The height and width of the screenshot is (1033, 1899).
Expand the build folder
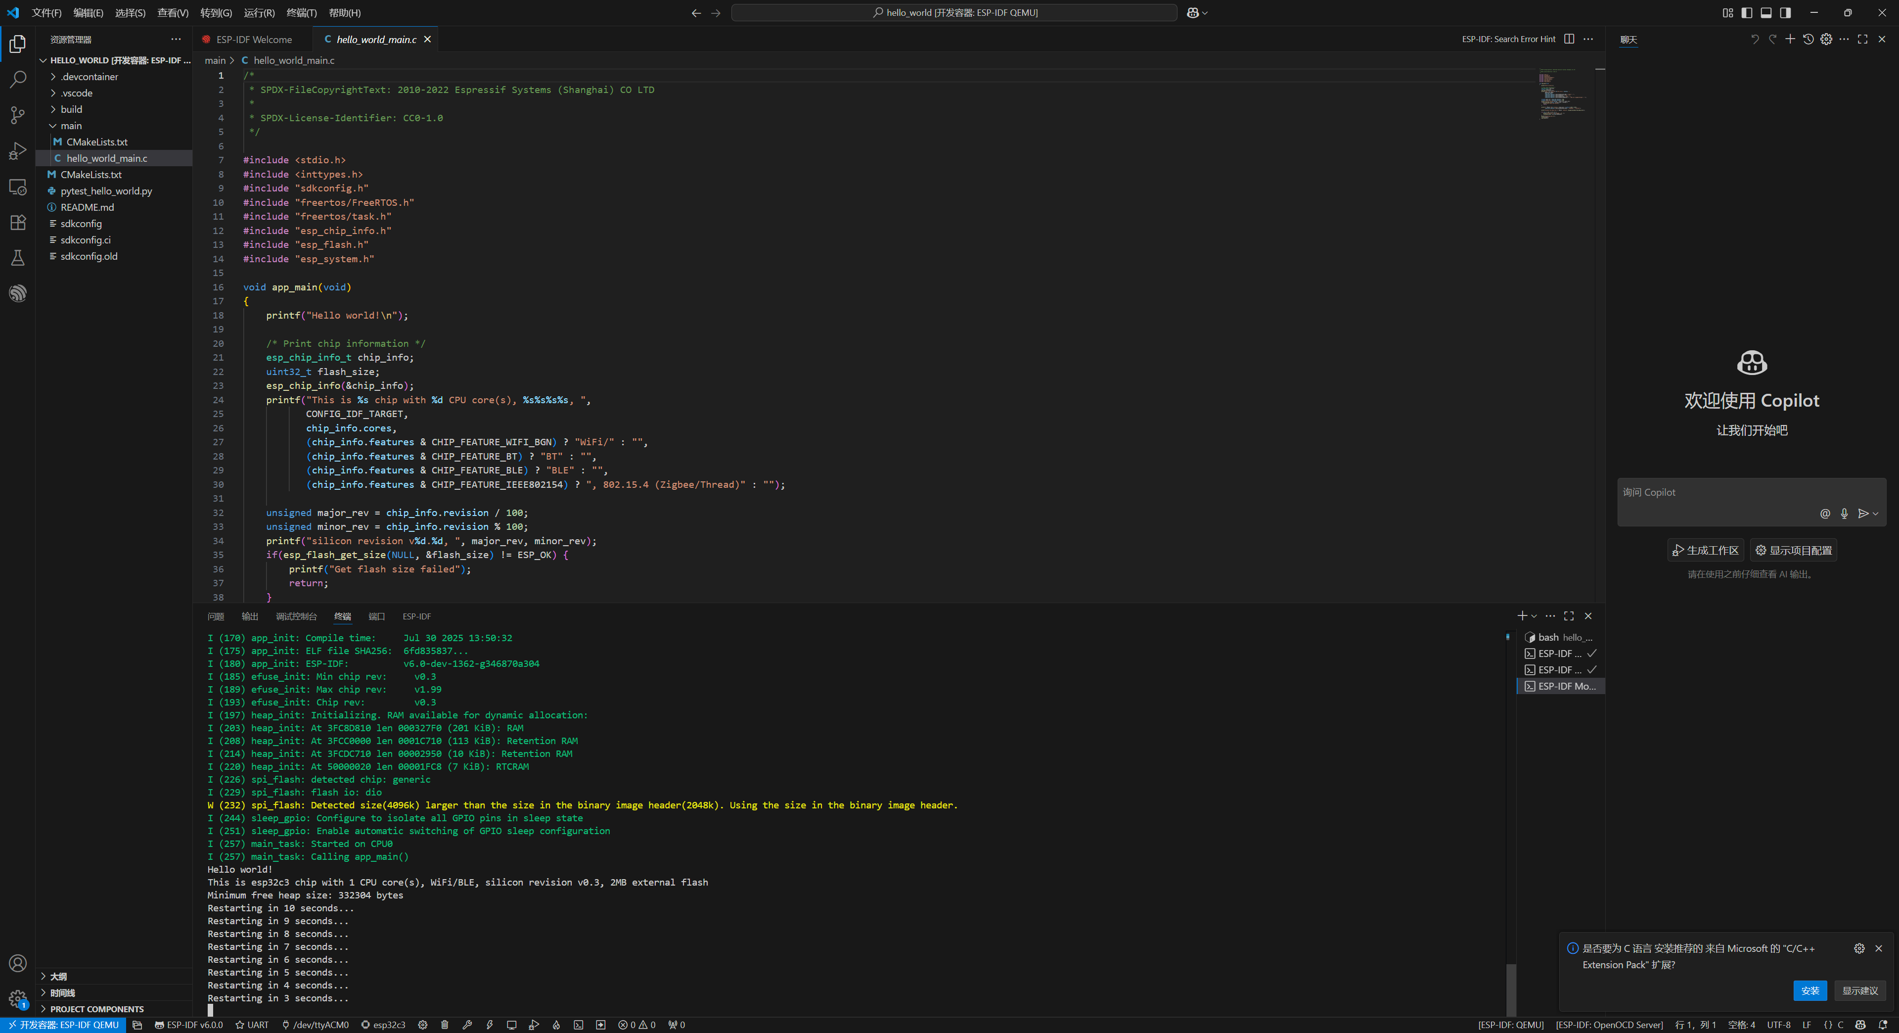tap(71, 109)
